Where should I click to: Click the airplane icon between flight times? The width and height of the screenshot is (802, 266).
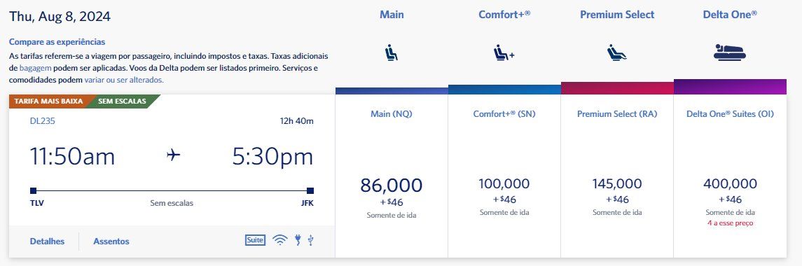click(x=174, y=155)
